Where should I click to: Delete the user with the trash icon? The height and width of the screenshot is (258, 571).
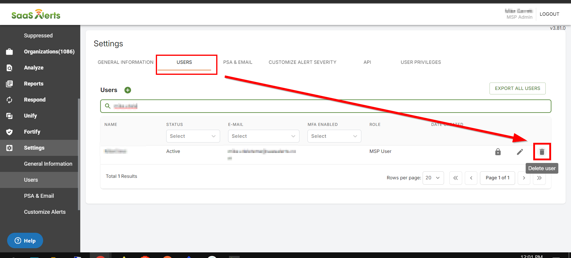542,152
